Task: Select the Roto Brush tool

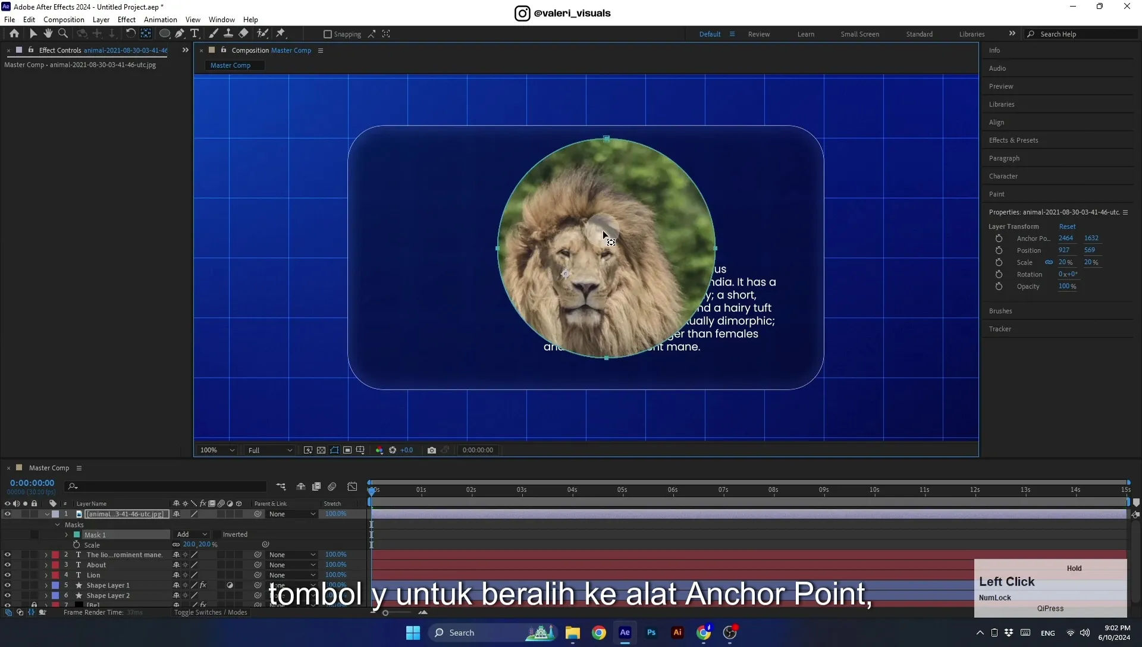Action: point(262,34)
